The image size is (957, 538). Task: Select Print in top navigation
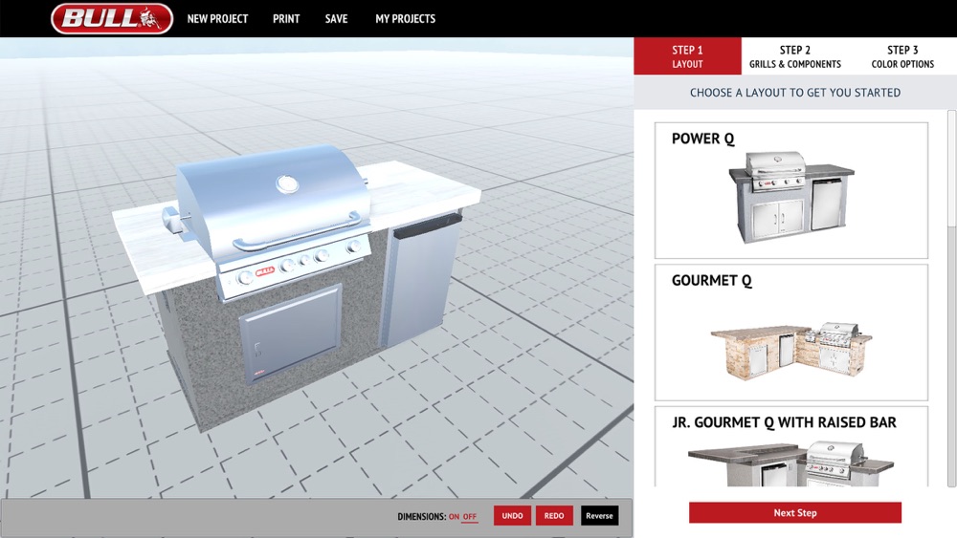tap(286, 19)
